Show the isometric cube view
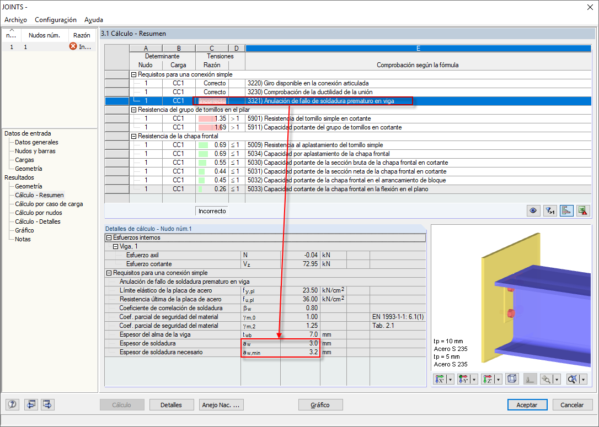 pos(512,379)
